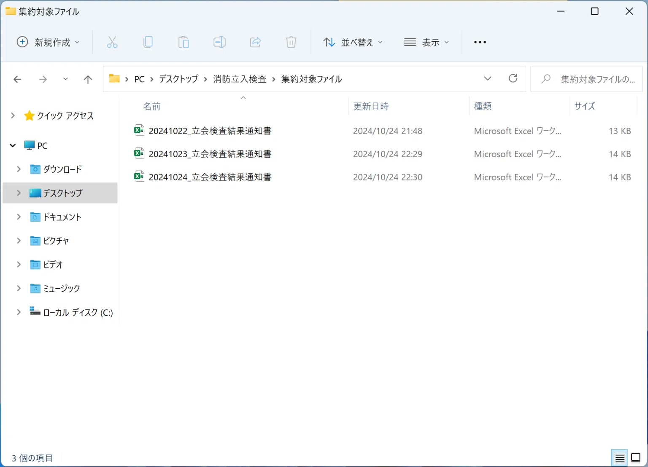Open ドキュメント in the navigation pane

[62, 217]
